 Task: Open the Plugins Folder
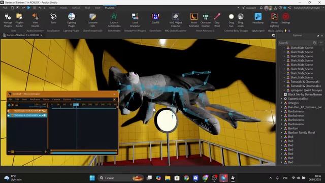[19, 20]
